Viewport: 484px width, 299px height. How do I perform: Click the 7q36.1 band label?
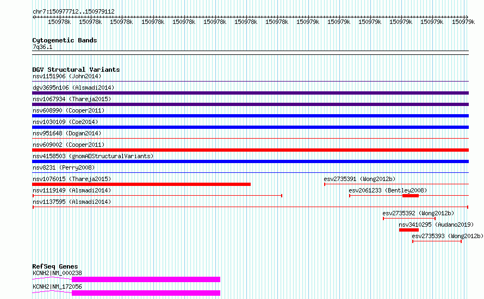(x=42, y=47)
